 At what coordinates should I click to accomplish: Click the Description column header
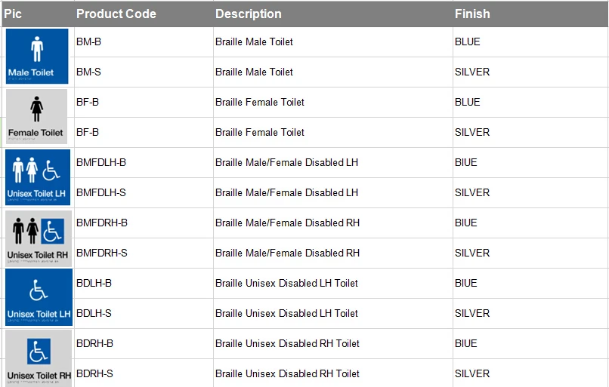(249, 14)
